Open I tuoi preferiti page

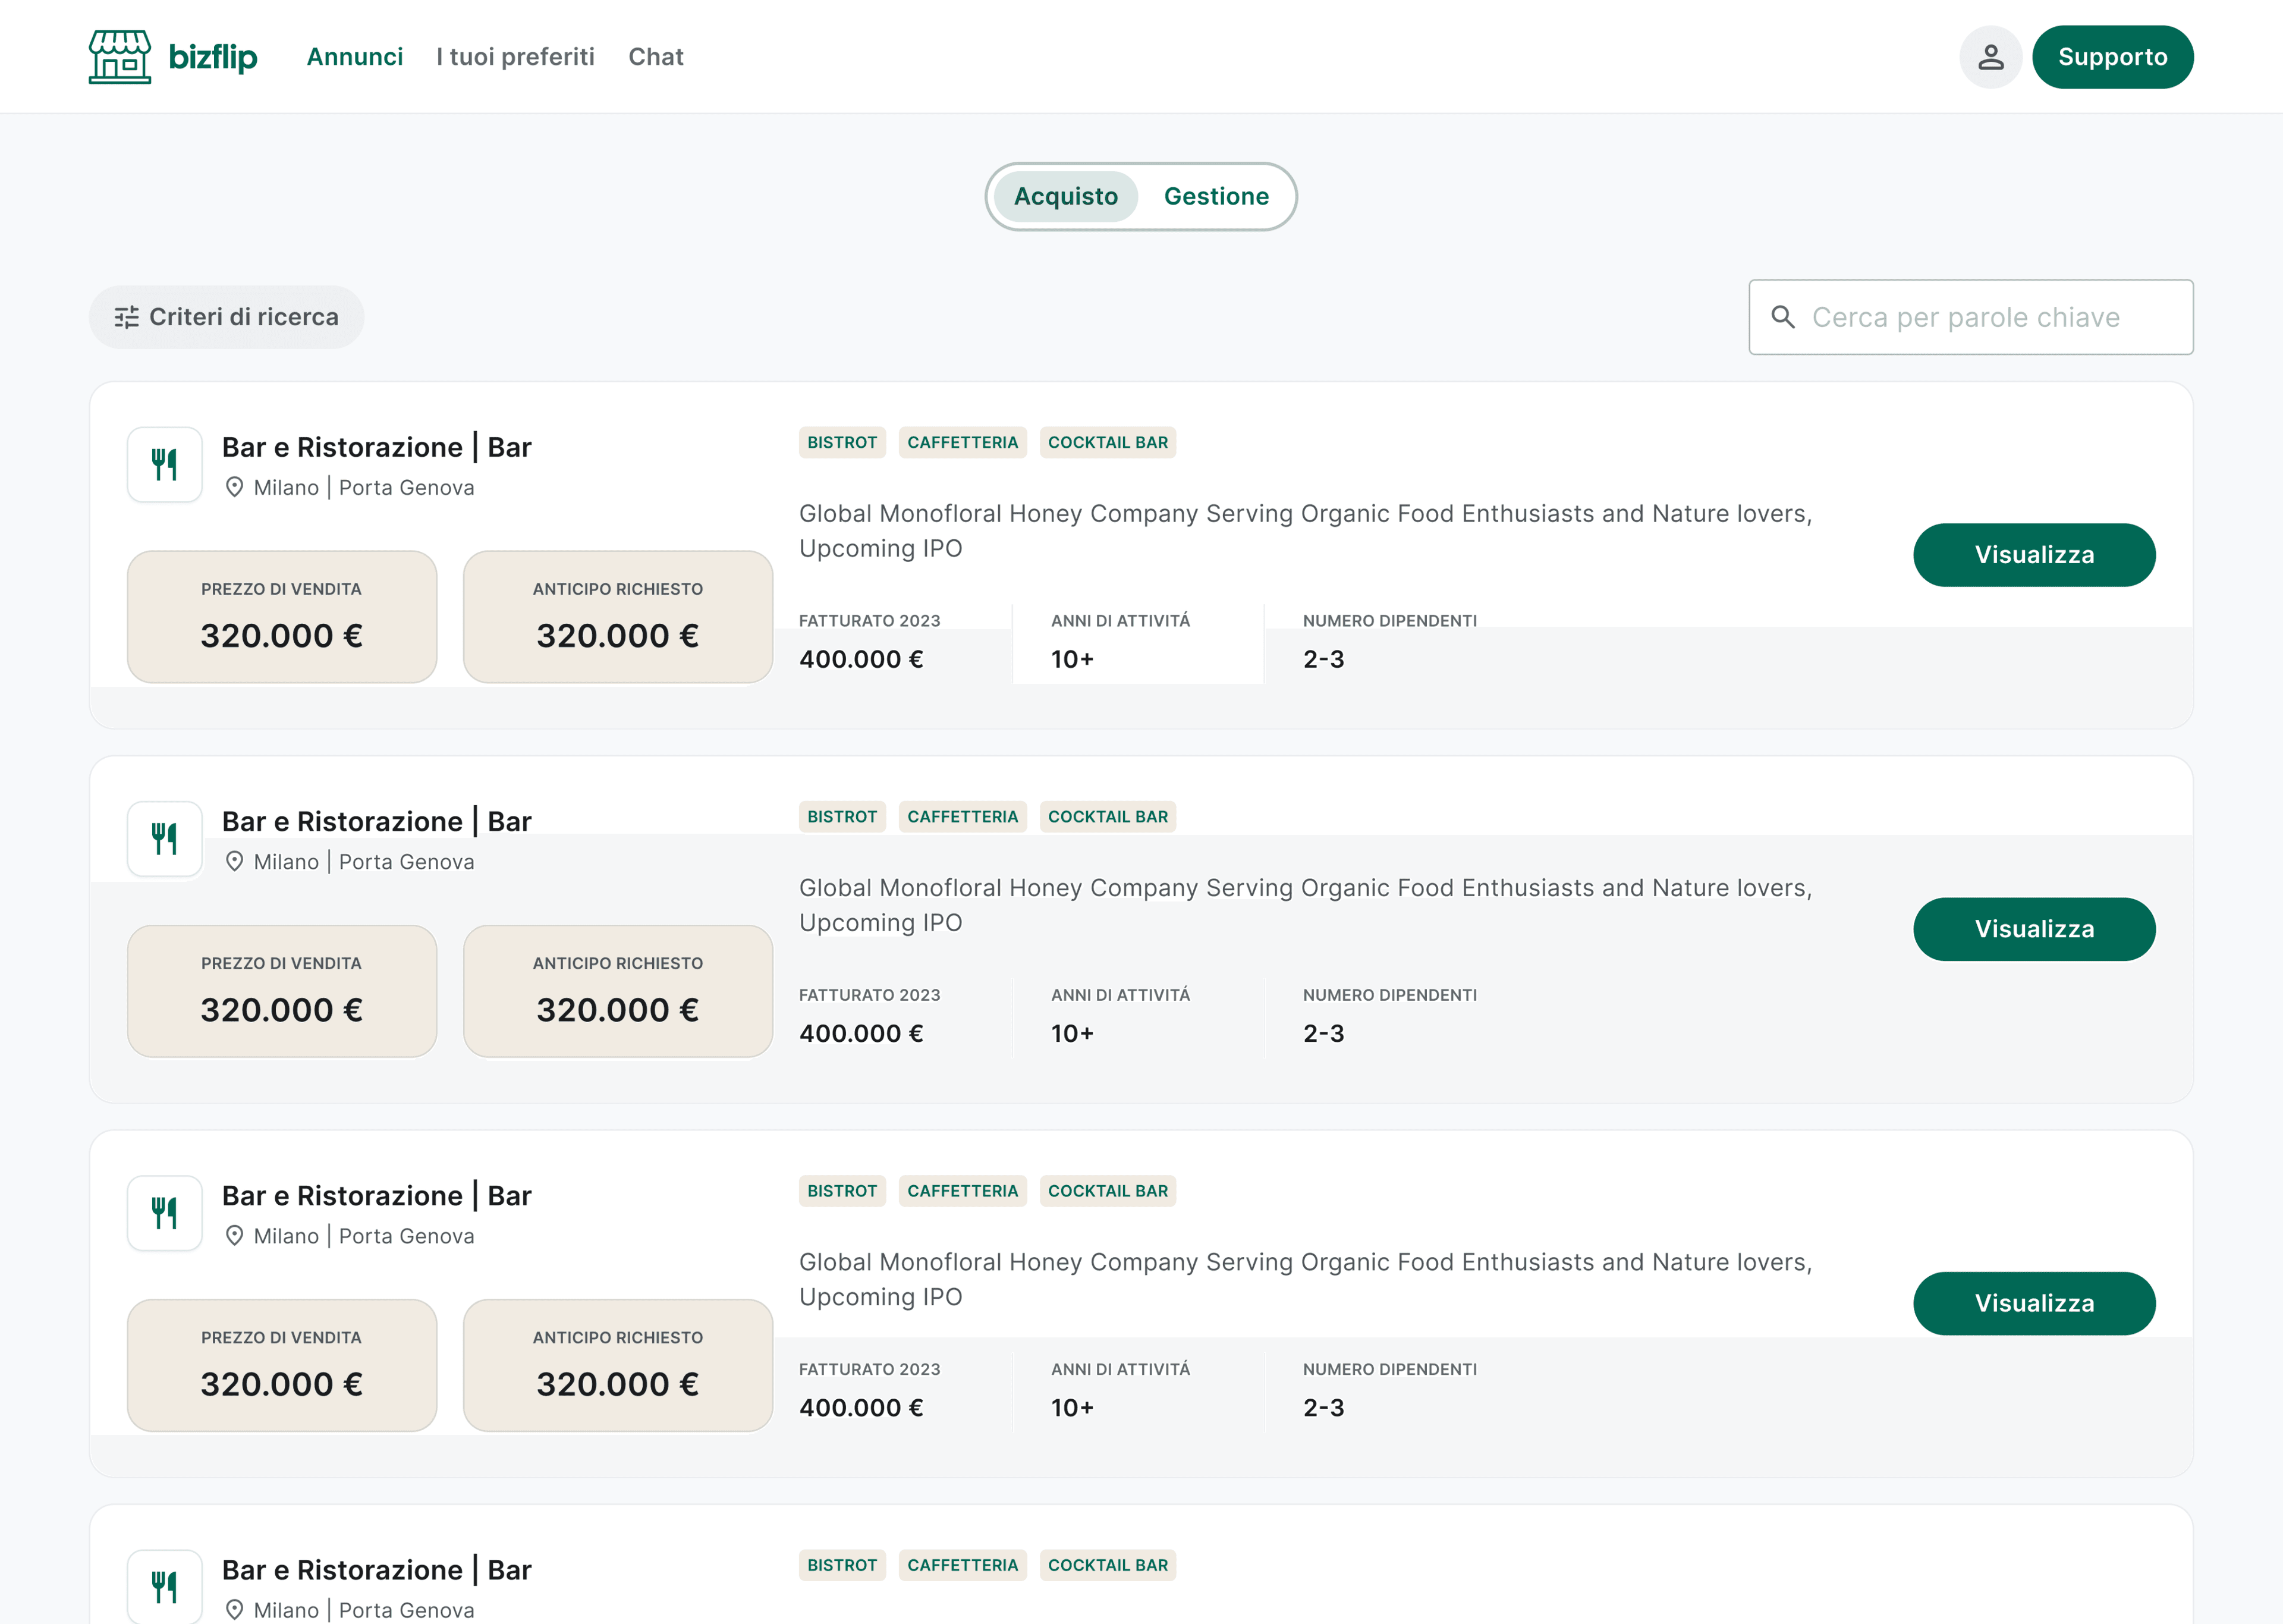click(x=515, y=57)
